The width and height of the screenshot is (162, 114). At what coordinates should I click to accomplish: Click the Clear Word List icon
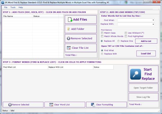pos(51,105)
